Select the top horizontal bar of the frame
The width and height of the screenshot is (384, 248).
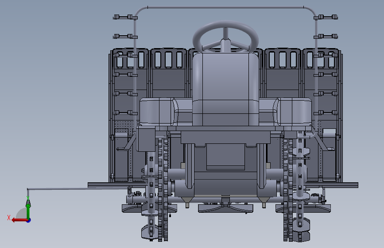(x=225, y=8)
